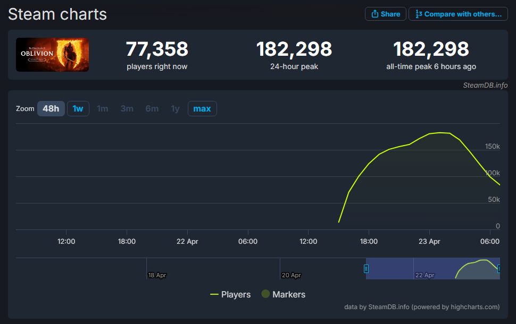Image resolution: width=516 pixels, height=324 pixels.
Task: Select the 48h zoom range
Action: tap(51, 109)
